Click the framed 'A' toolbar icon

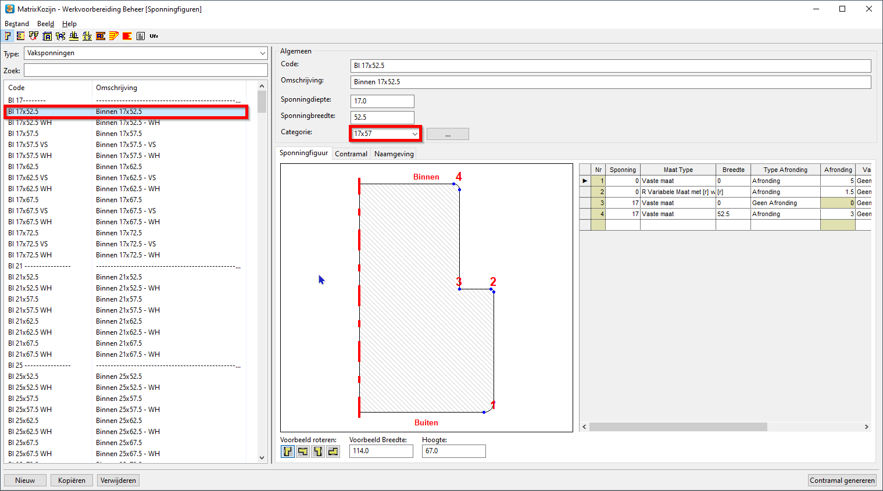pyautogui.click(x=47, y=35)
